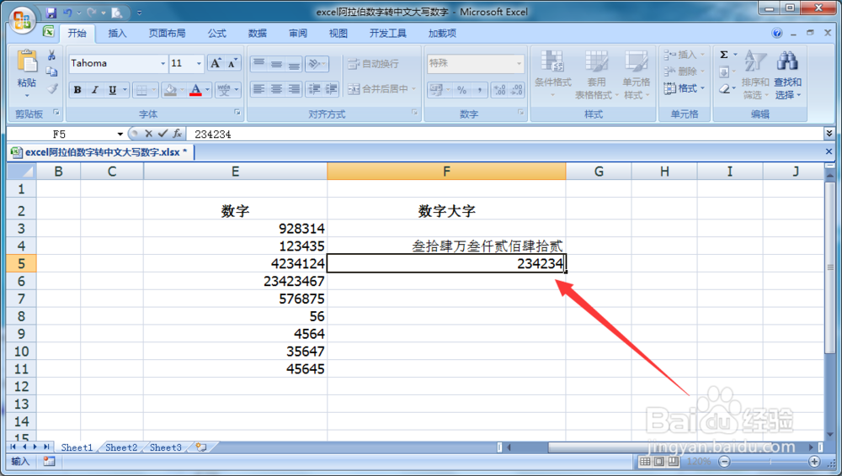The image size is (842, 476).
Task: Increase font size with large A
Action: coord(216,63)
